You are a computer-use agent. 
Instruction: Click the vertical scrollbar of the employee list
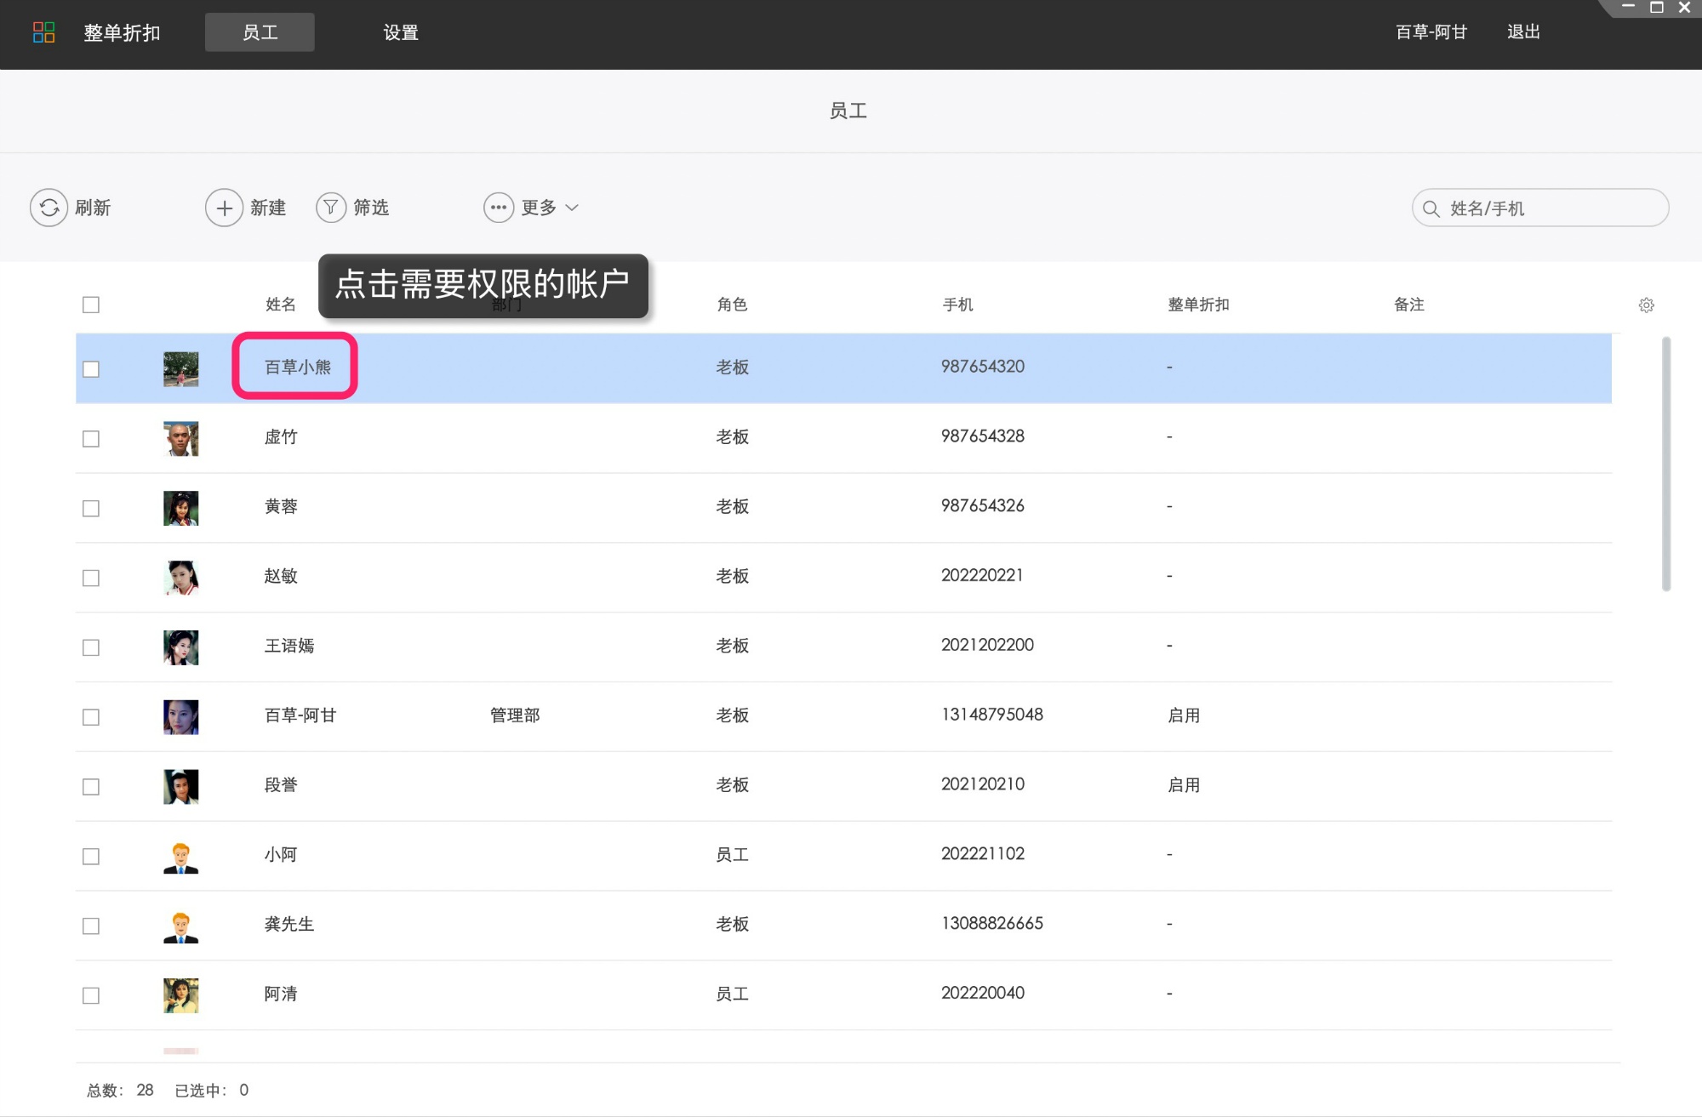click(1665, 464)
